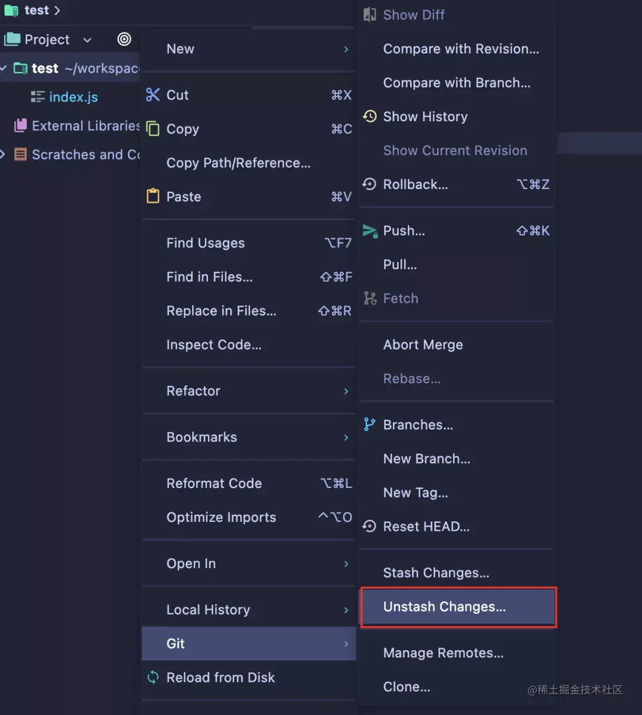Expand the Scratches and Consoles node
The width and height of the screenshot is (642, 715).
3,155
